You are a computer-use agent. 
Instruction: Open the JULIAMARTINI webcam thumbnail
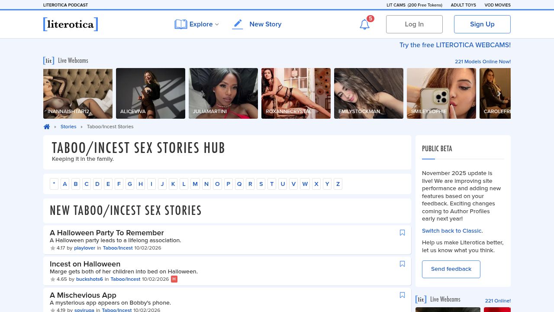(x=223, y=93)
